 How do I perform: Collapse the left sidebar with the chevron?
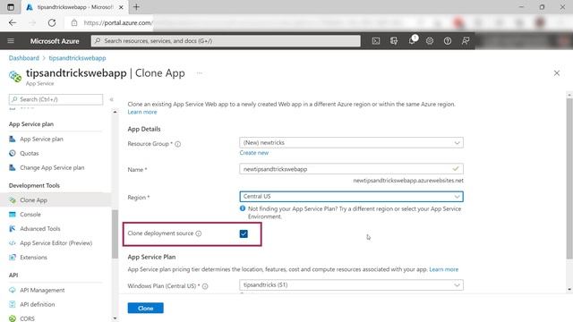[x=111, y=99]
